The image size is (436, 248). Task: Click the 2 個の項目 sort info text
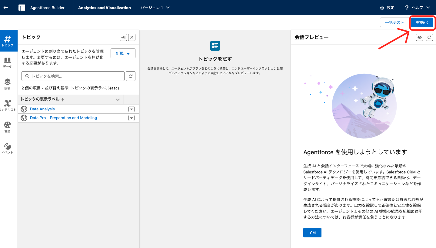coord(70,88)
